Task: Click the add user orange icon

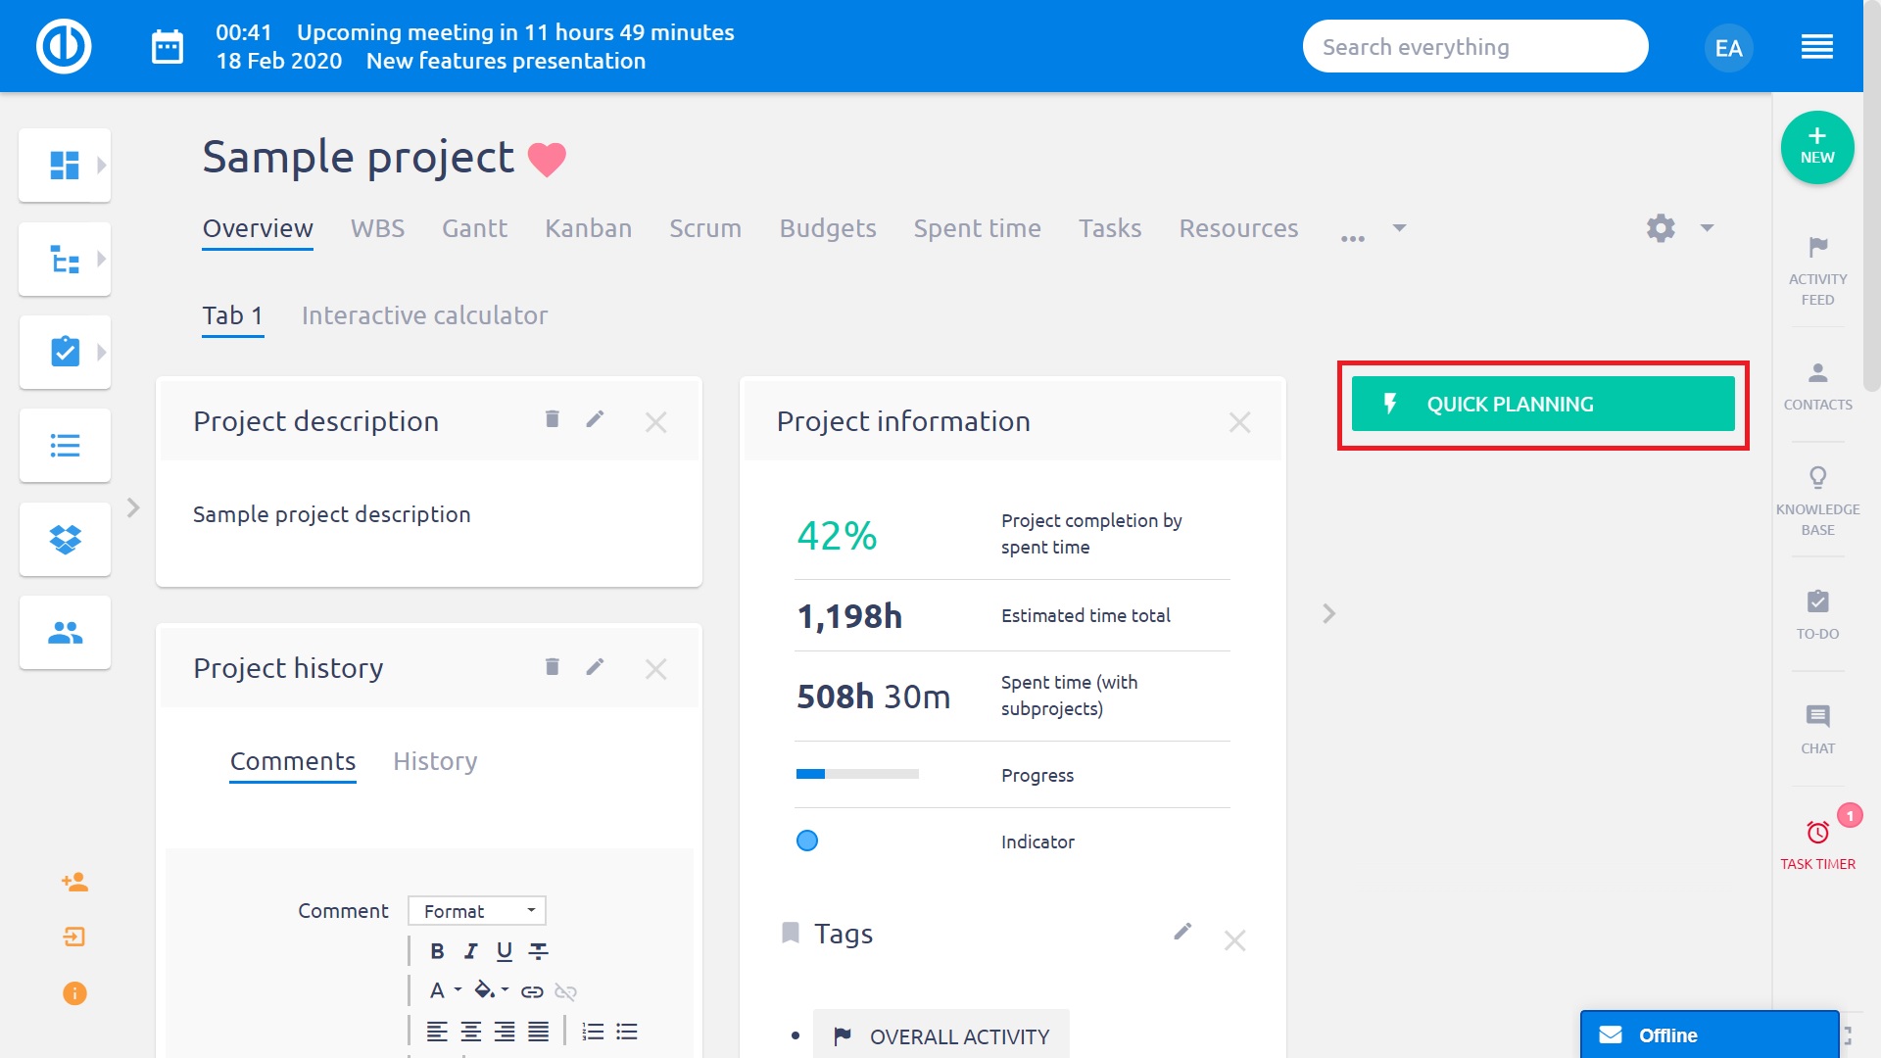Action: 74,882
